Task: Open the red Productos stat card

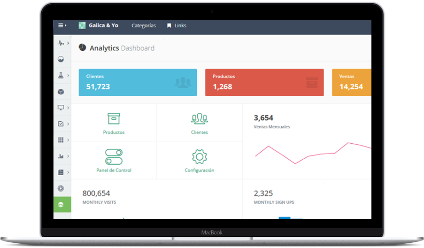Action: pyautogui.click(x=264, y=82)
